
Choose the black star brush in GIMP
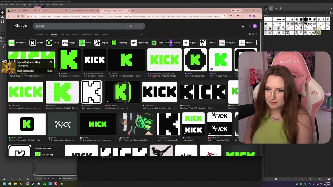pos(310,19)
